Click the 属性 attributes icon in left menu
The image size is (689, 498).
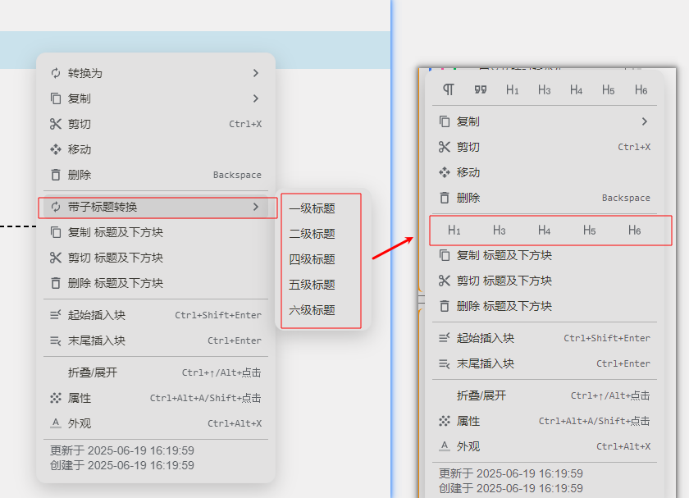coord(56,398)
